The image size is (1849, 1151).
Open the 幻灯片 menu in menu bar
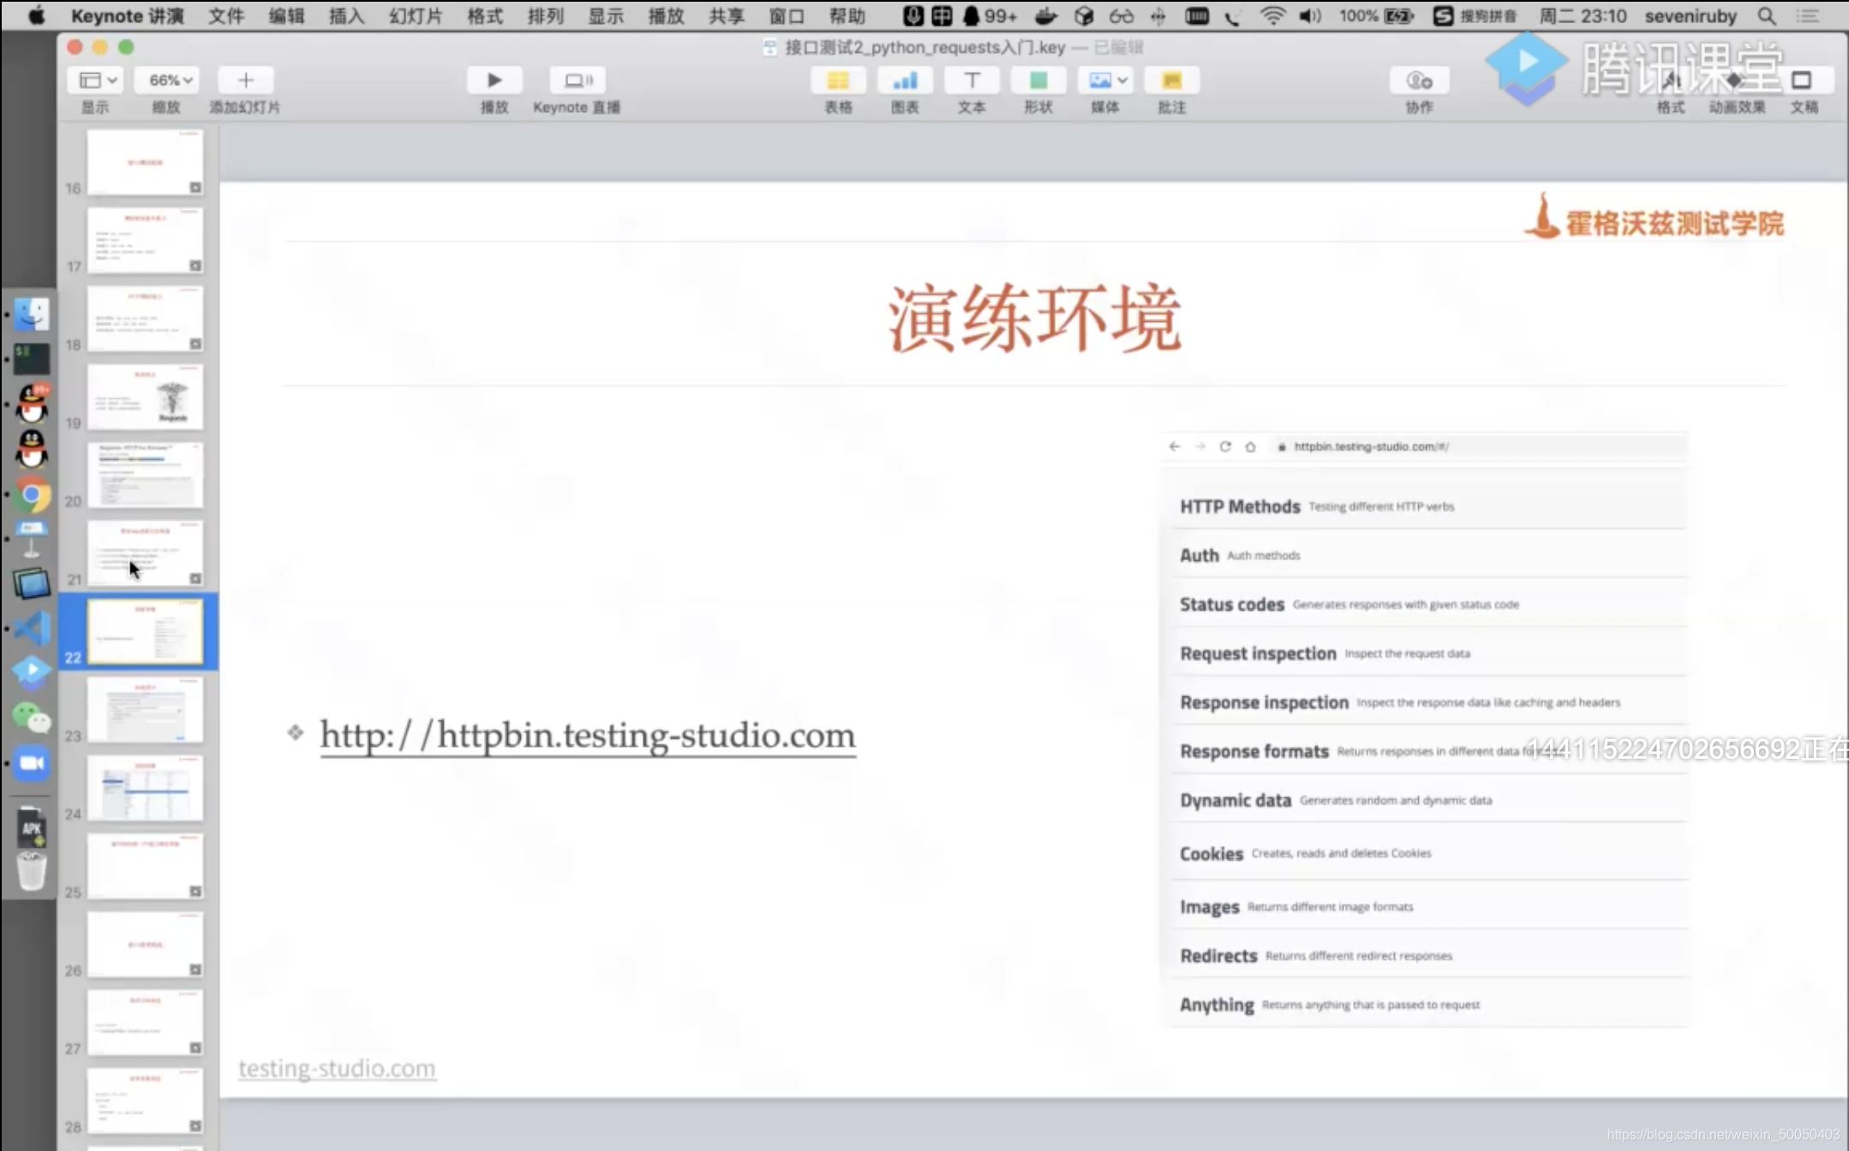(x=416, y=16)
